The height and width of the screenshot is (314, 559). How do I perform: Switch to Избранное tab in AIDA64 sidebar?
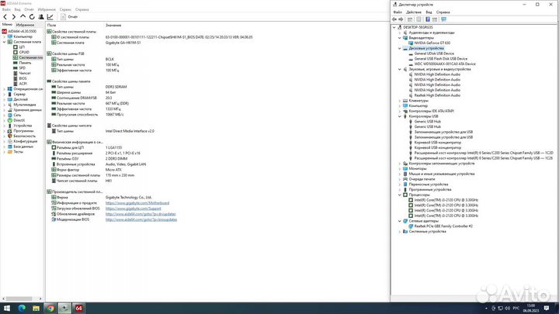(x=25, y=25)
